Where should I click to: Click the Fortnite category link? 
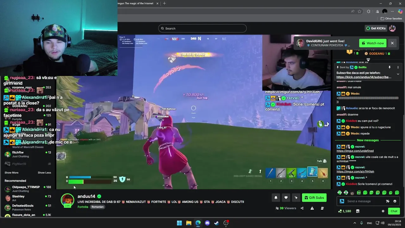[x=83, y=207]
